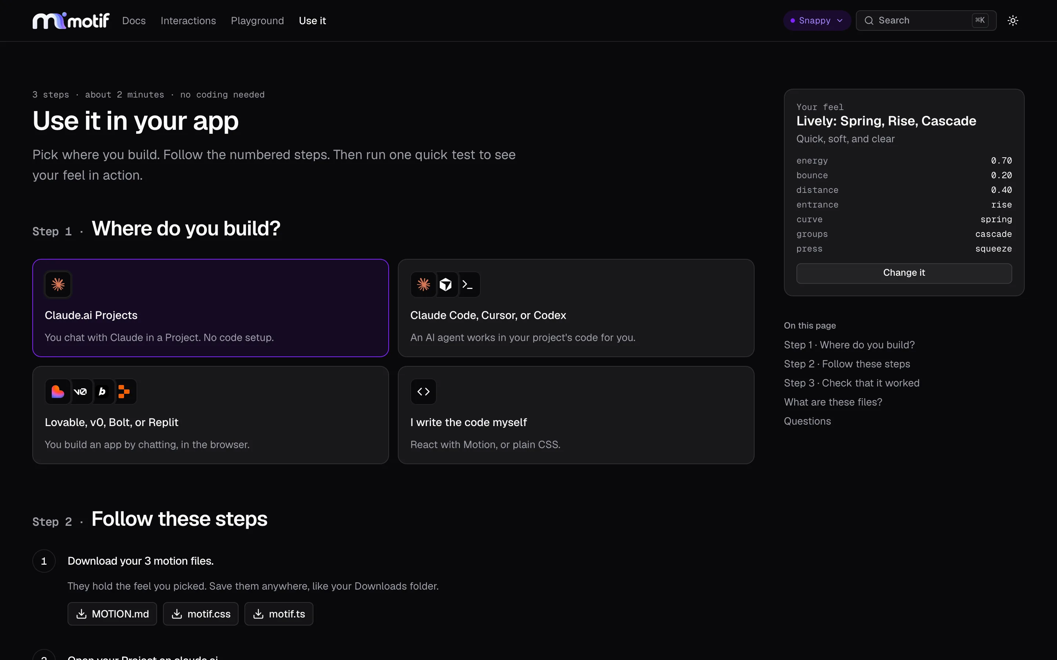Click Quick, soft, and clear subtitle
1057x660 pixels.
tap(845, 139)
